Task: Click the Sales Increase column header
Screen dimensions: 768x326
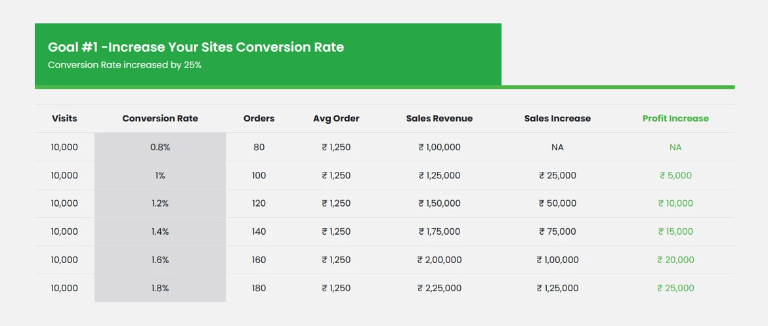Action: (x=557, y=119)
